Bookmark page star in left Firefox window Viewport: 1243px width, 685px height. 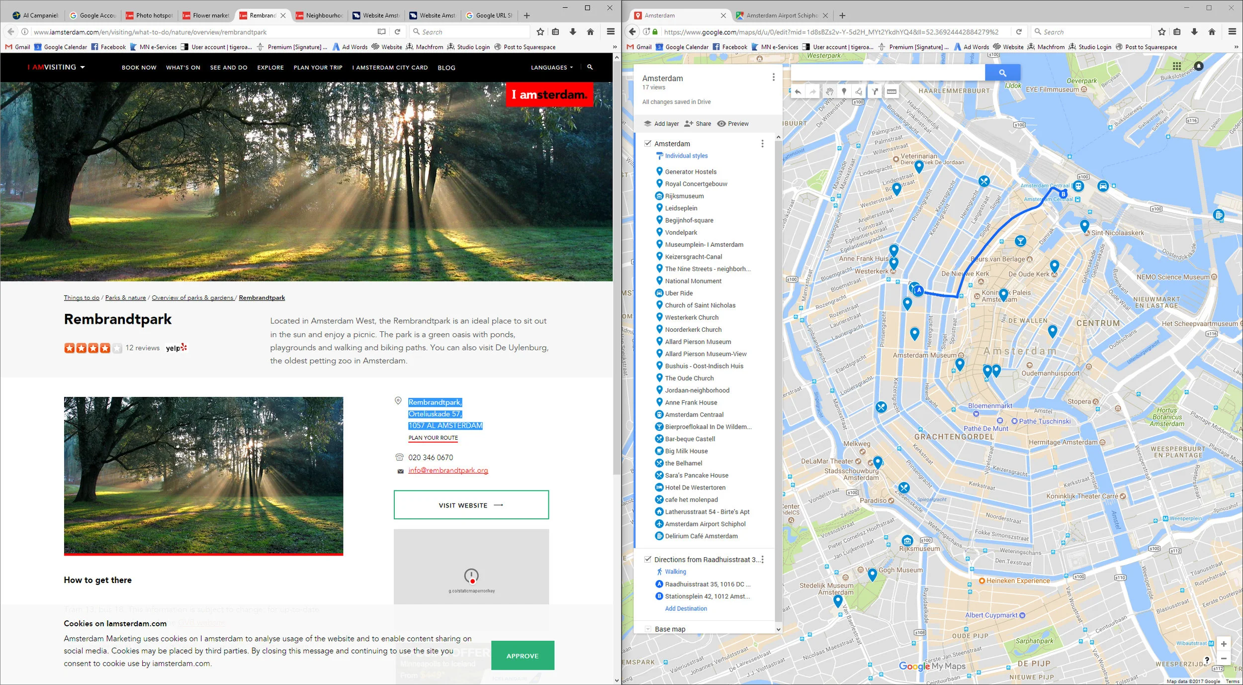[x=540, y=32]
